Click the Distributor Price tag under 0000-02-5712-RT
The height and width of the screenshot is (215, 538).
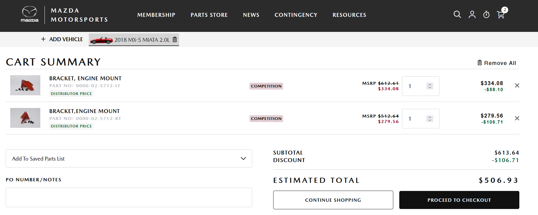[x=71, y=126]
